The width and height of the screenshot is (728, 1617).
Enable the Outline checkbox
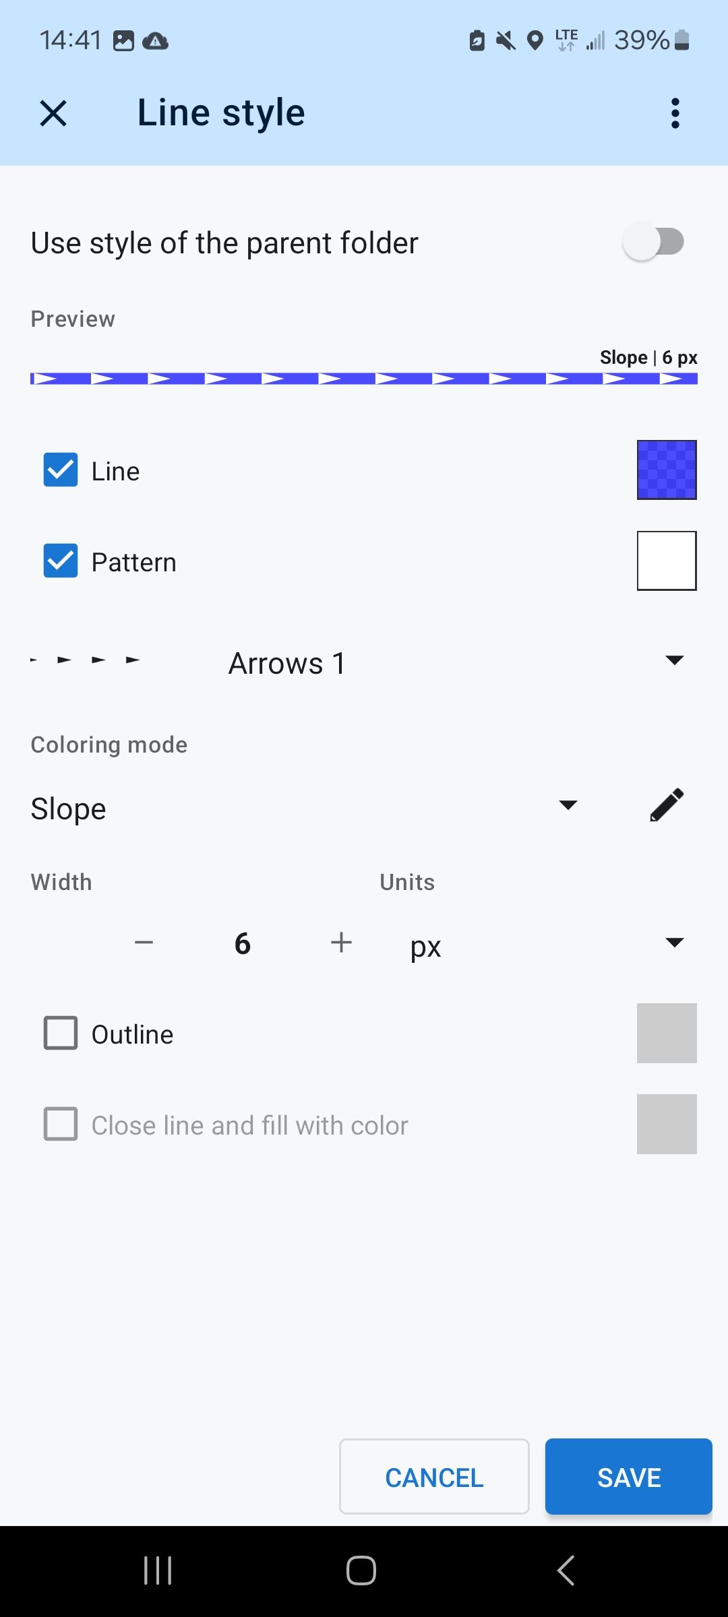pyautogui.click(x=61, y=1034)
